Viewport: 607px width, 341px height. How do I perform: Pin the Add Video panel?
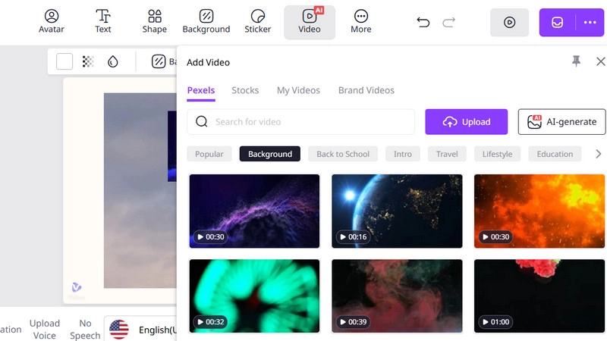(x=576, y=61)
